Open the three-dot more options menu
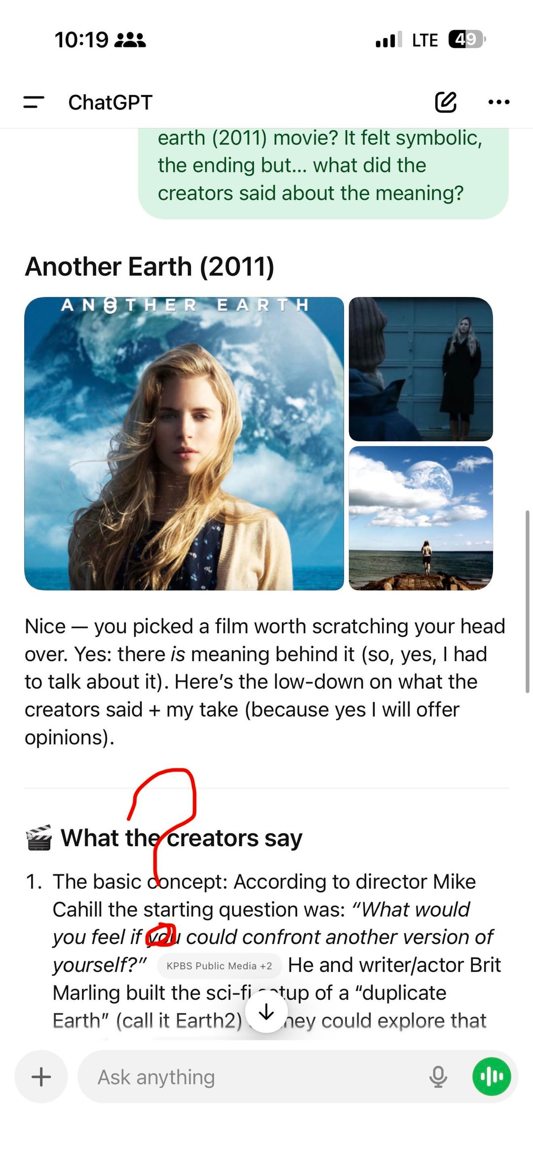This screenshot has height=1159, width=533. (498, 102)
